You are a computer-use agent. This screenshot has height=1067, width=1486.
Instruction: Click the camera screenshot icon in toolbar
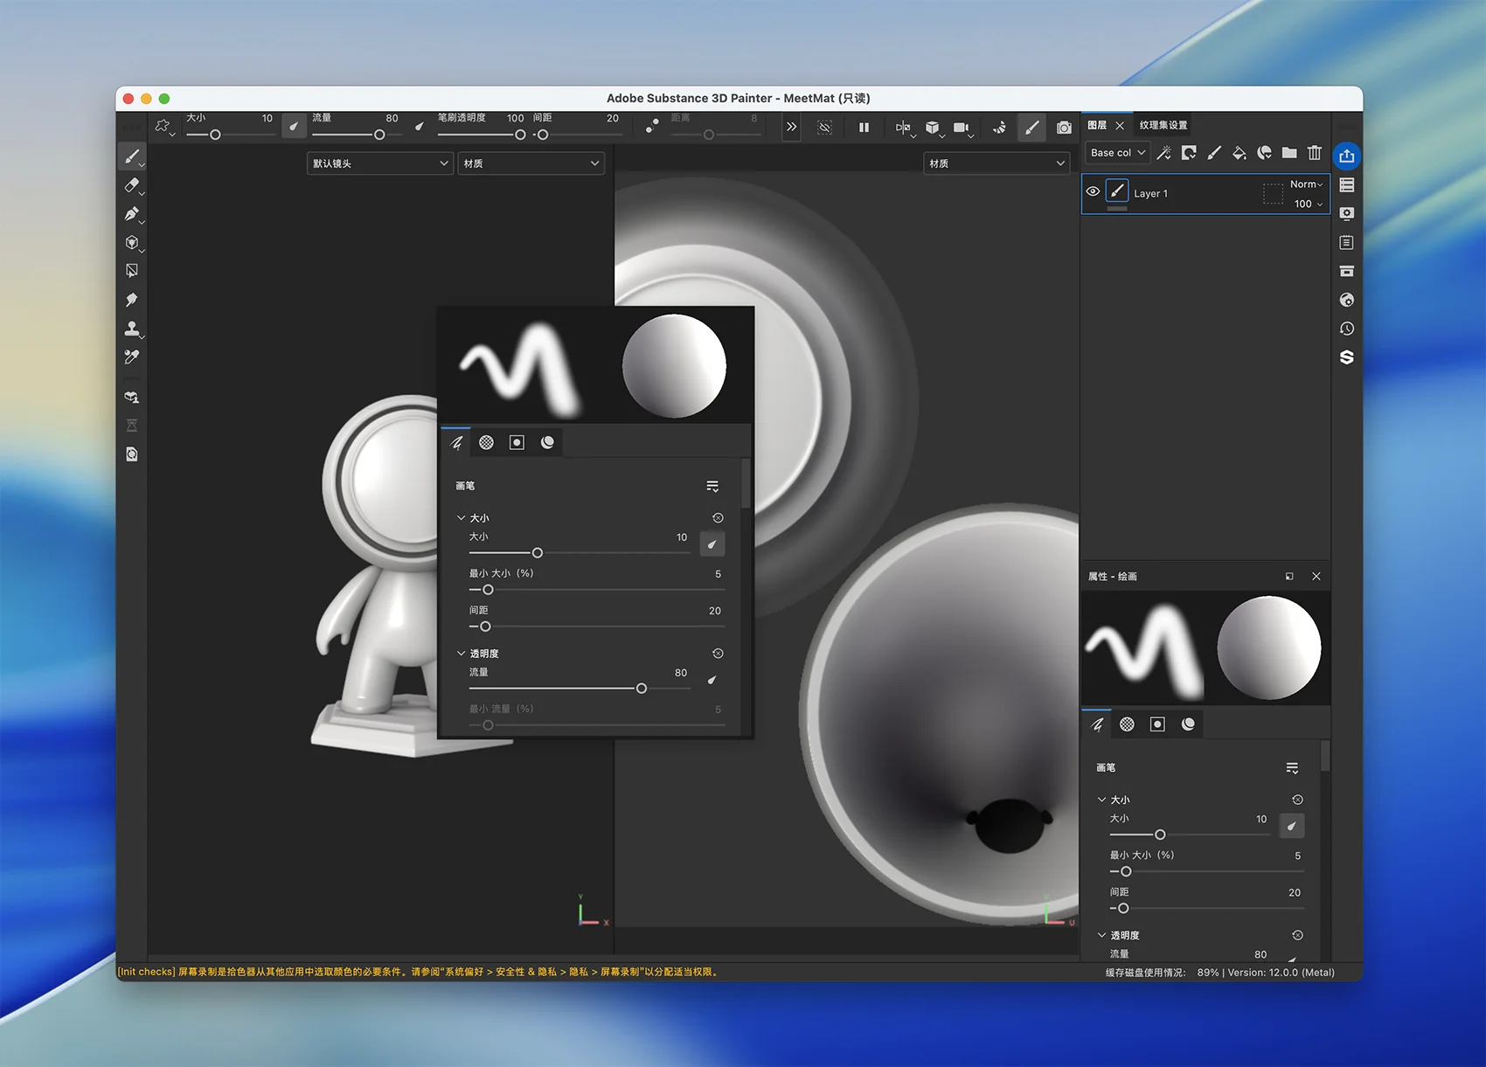click(1063, 128)
